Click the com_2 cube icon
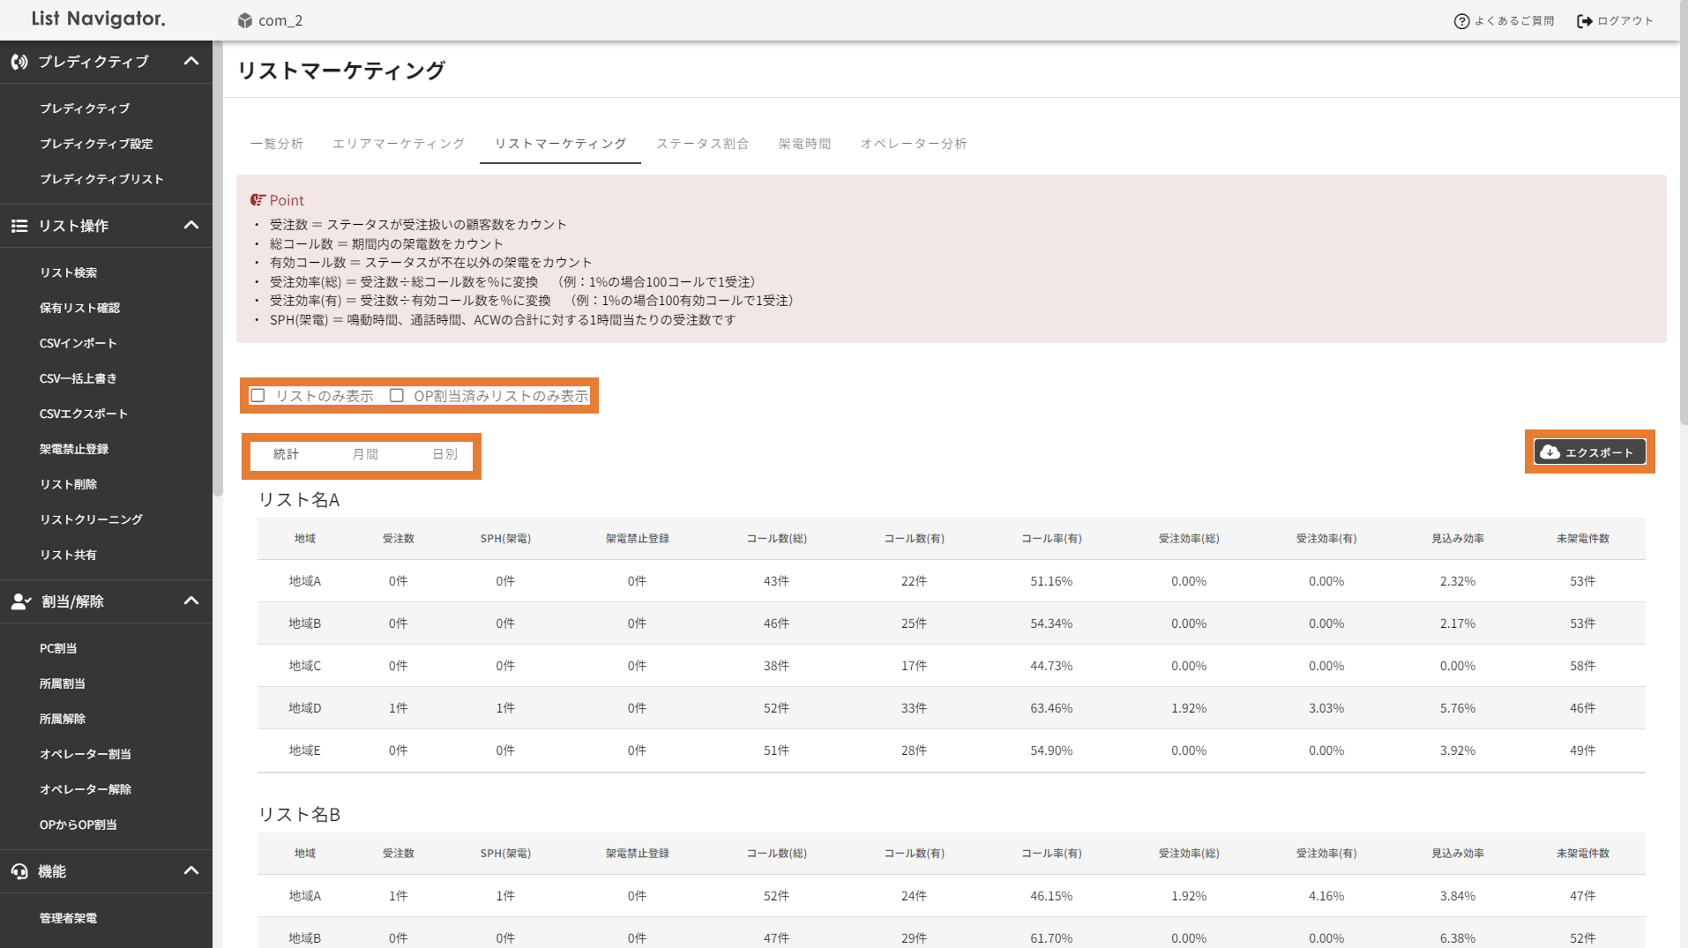This screenshot has height=948, width=1688. (x=245, y=20)
